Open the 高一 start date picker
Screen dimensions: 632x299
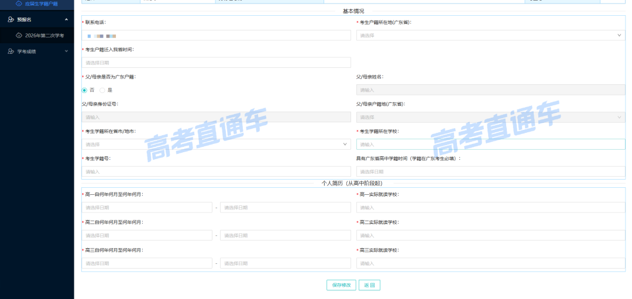point(147,208)
